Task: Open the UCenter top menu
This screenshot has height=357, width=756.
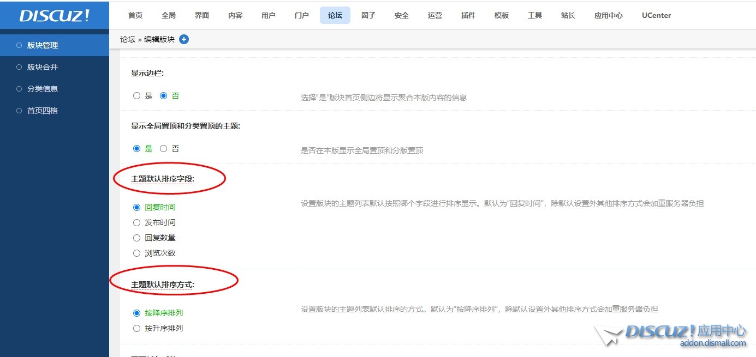Action: [657, 15]
